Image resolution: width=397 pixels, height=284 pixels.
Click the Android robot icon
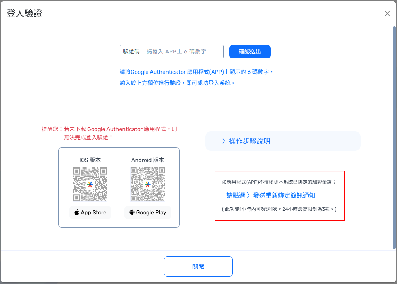coord(132,213)
